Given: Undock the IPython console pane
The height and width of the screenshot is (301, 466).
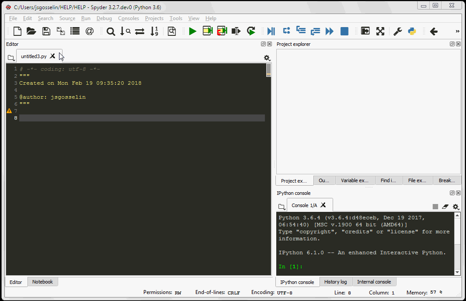Looking at the screenshot, I should 452,193.
